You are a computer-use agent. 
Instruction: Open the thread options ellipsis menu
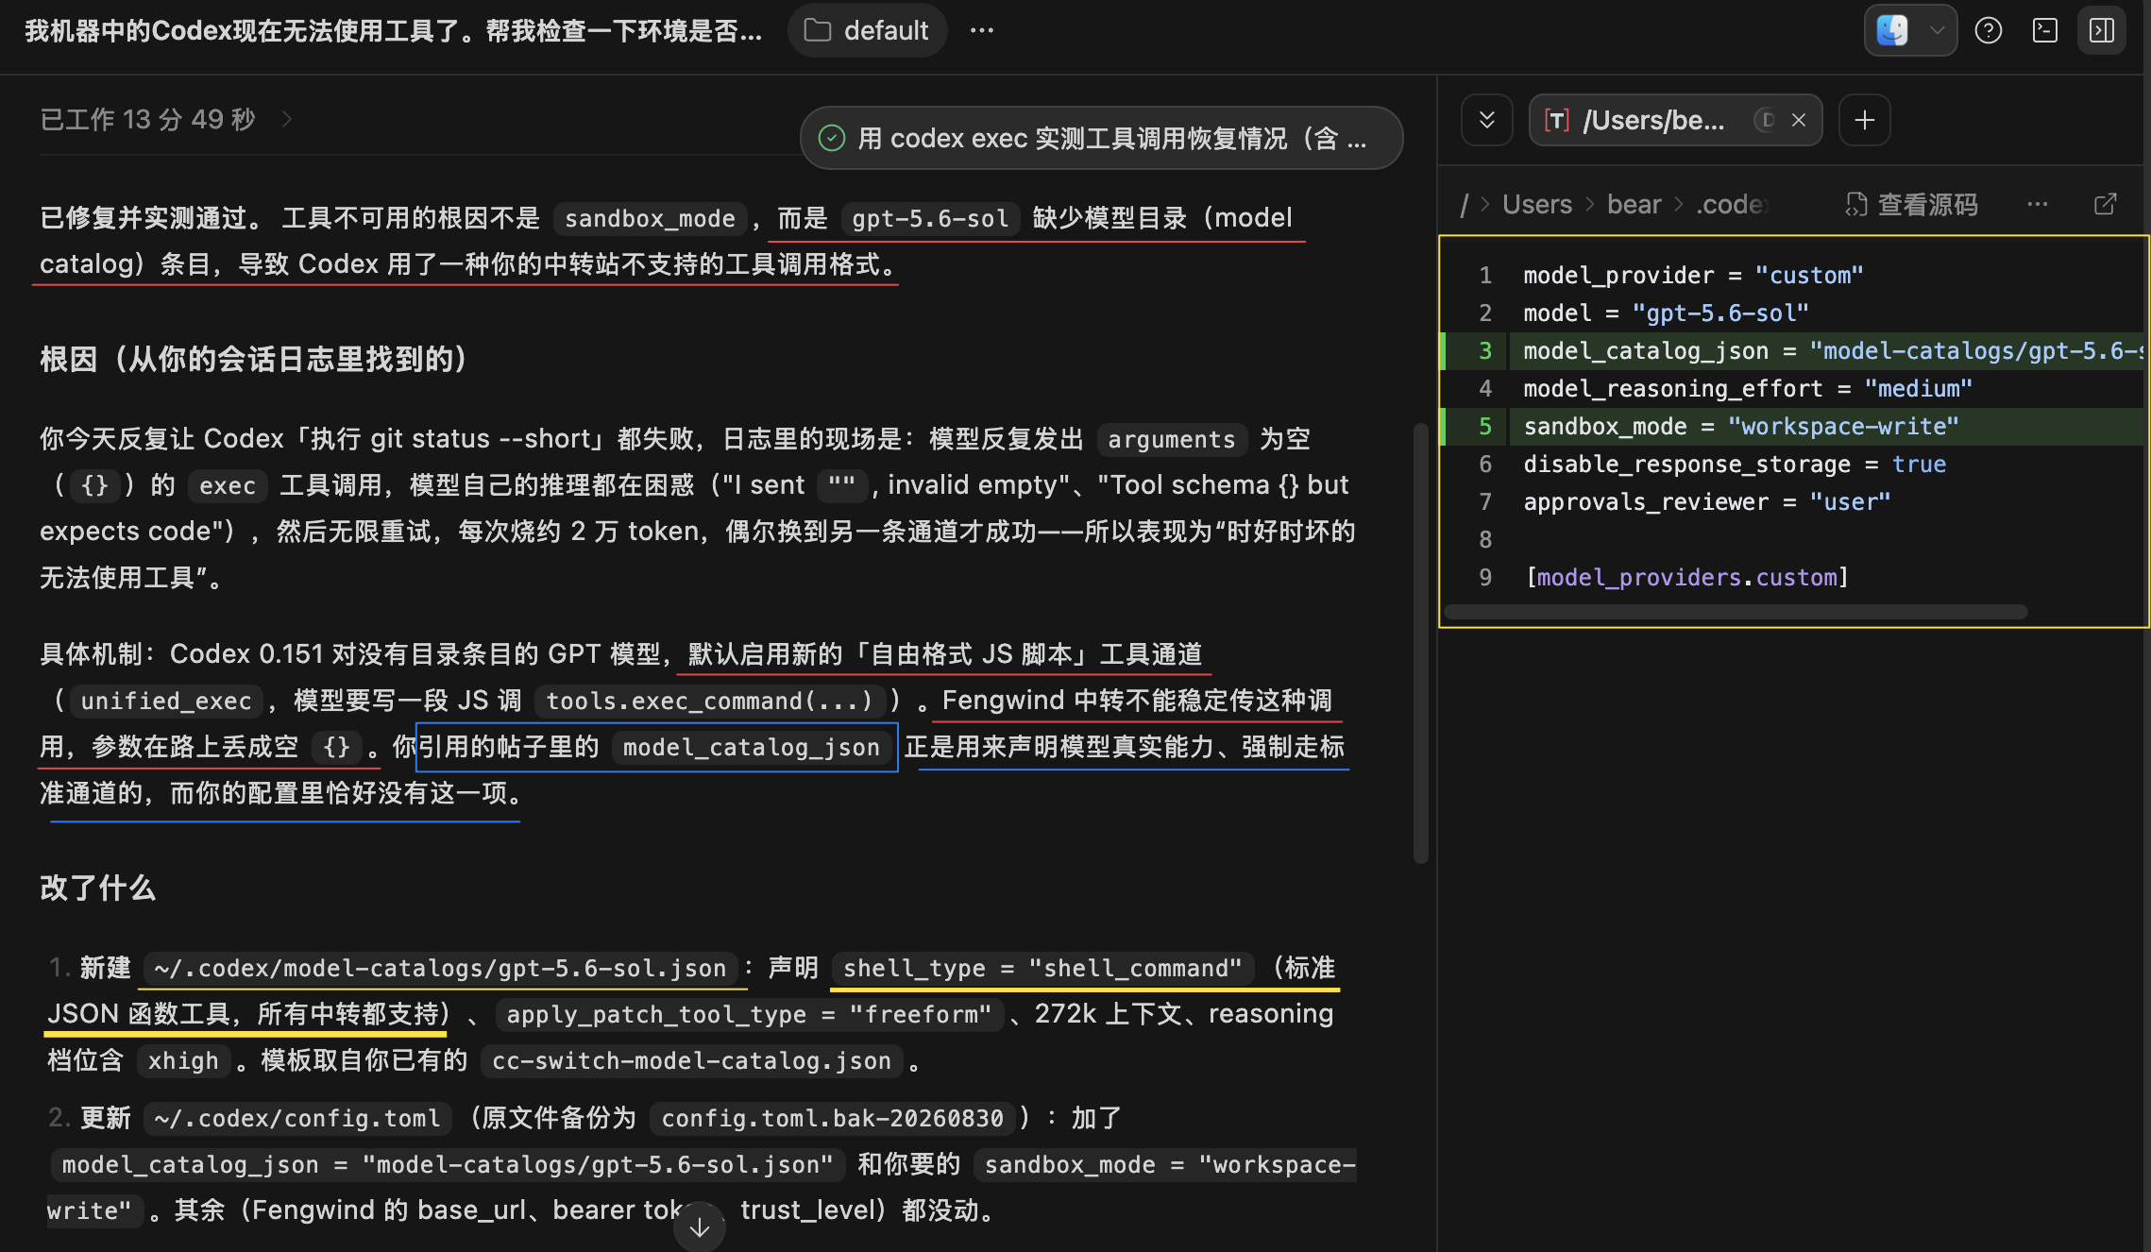981,30
